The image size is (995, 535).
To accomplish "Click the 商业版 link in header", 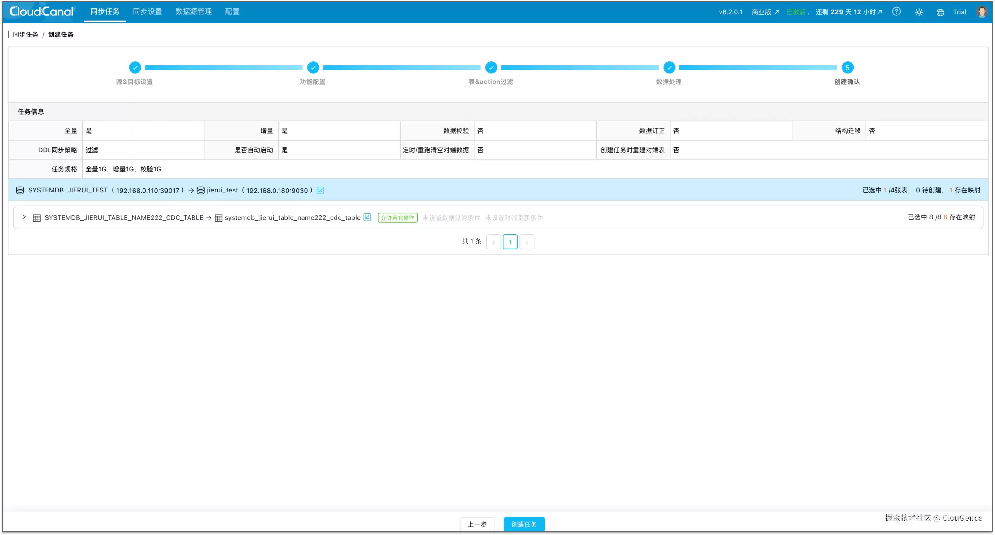I will [765, 12].
